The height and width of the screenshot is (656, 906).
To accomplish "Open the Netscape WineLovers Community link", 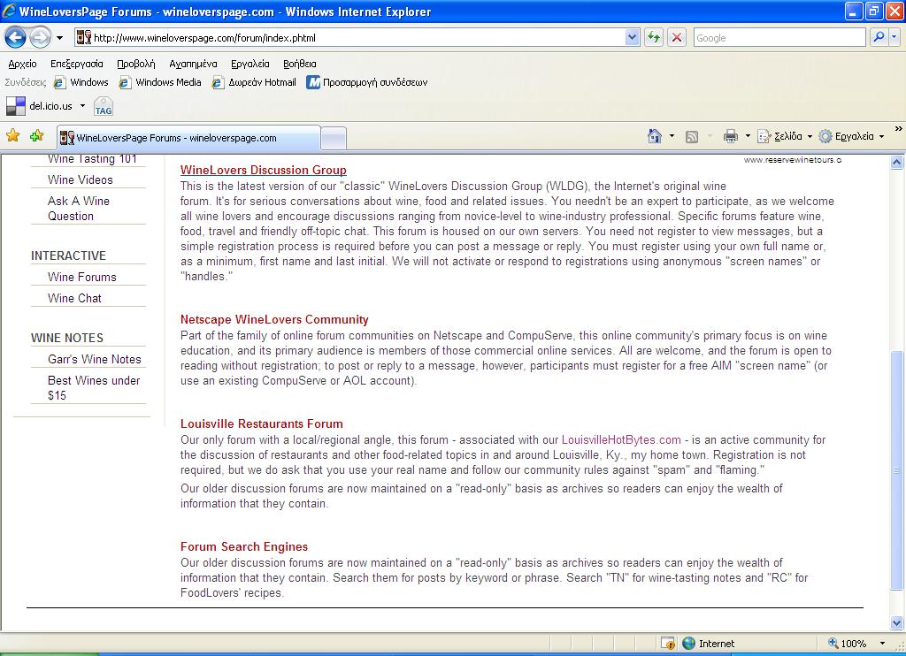I will coord(274,320).
